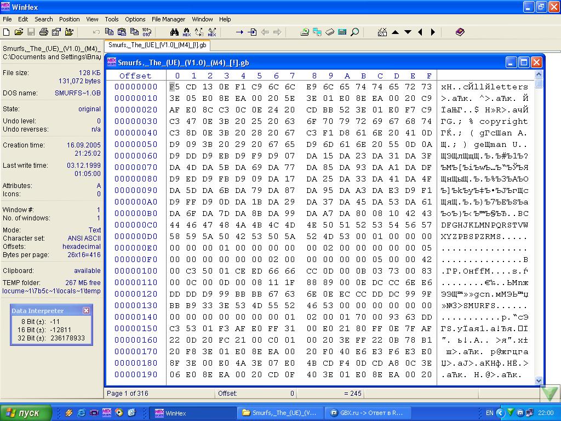561x421 pixels.
Task: Click the networked computers toolbar icon
Action: 317,32
